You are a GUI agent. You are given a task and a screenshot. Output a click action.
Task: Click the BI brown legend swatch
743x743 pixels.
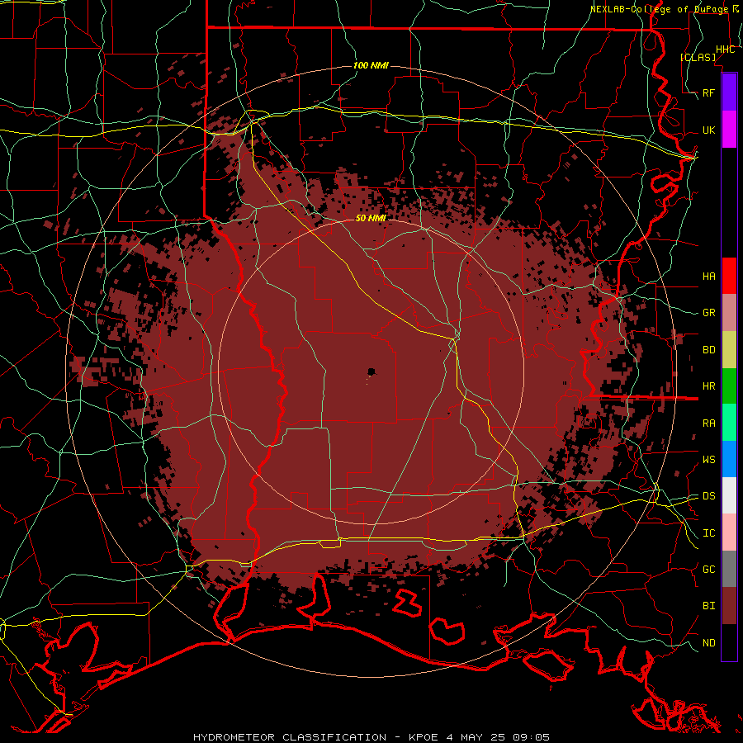click(x=729, y=606)
